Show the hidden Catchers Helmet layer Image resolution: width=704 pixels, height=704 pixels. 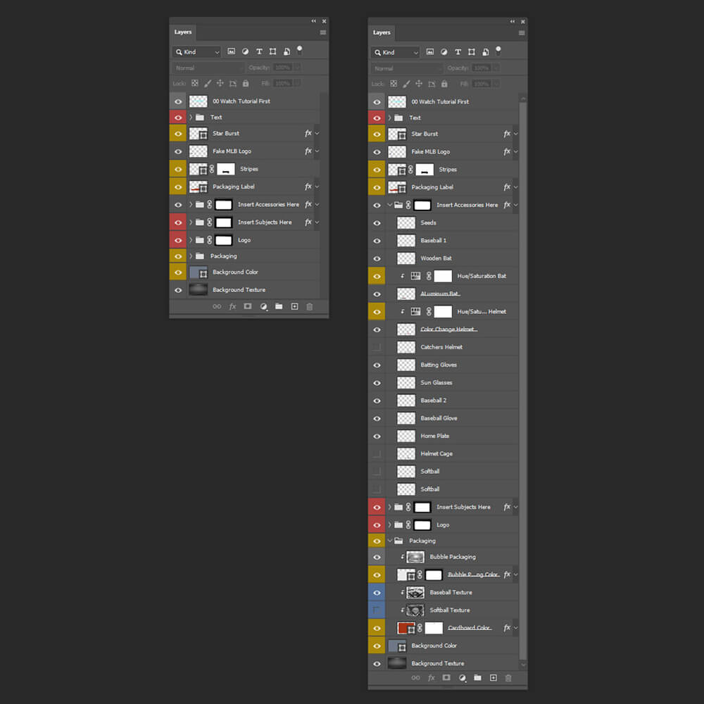click(377, 347)
